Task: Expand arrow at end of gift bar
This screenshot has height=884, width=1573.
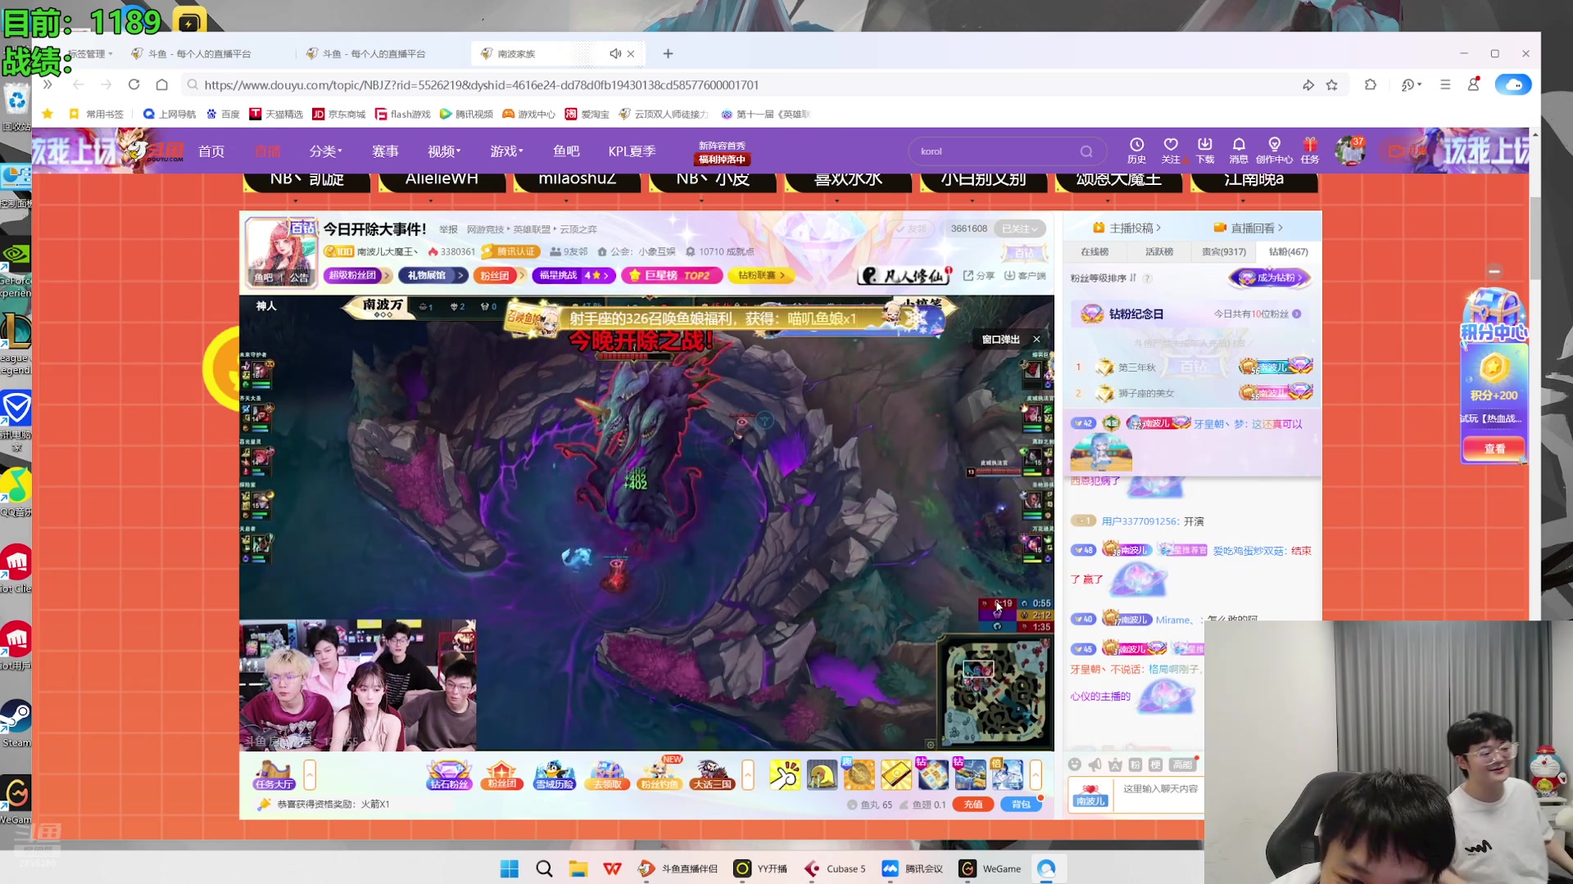Action: pyautogui.click(x=1036, y=774)
